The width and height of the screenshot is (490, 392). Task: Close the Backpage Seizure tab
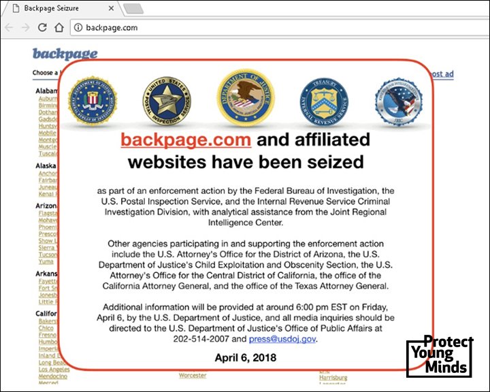click(111, 8)
